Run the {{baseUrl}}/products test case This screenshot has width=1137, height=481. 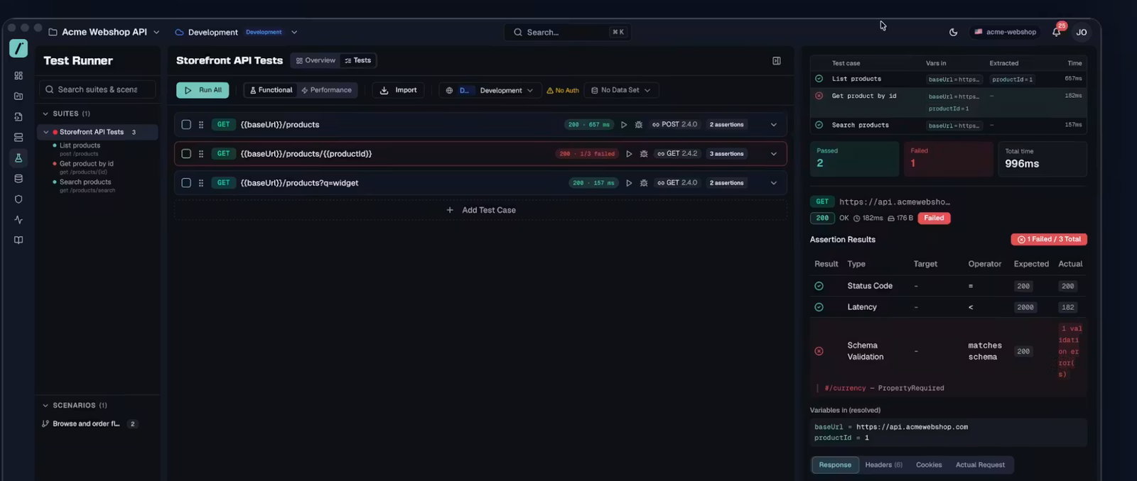pos(624,125)
